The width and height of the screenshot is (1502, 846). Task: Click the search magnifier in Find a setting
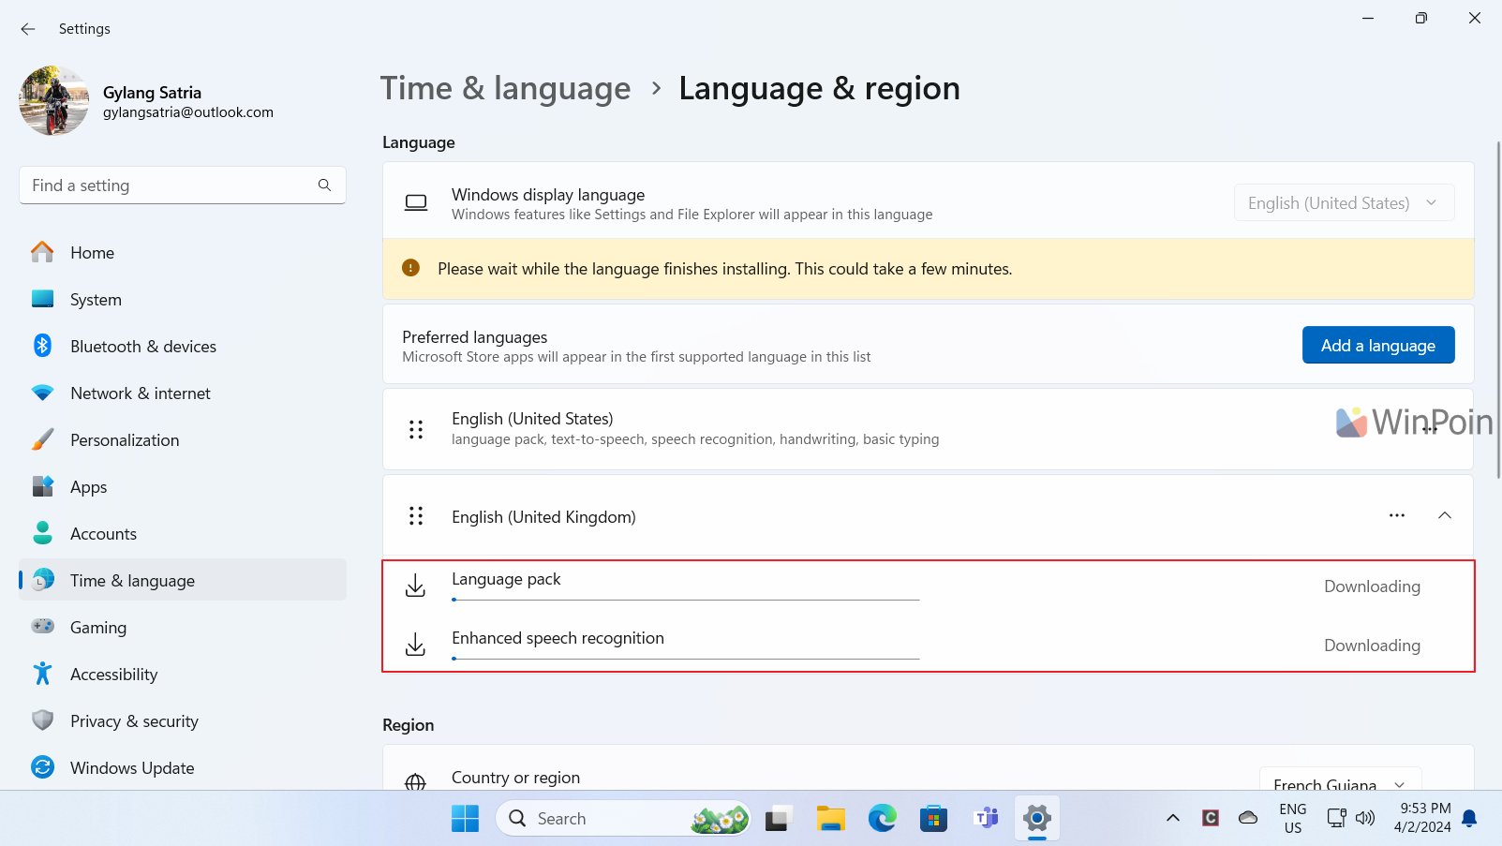pos(324,186)
